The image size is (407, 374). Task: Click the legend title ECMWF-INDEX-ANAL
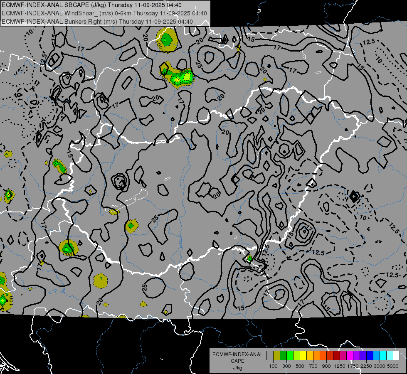[237, 354]
